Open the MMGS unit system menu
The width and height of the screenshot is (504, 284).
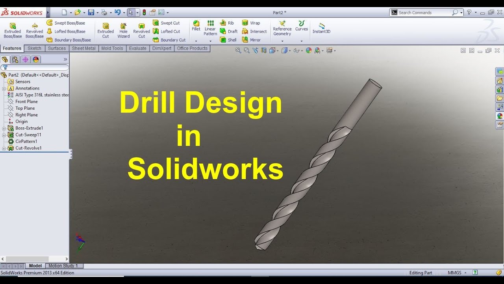pyautogui.click(x=457, y=273)
